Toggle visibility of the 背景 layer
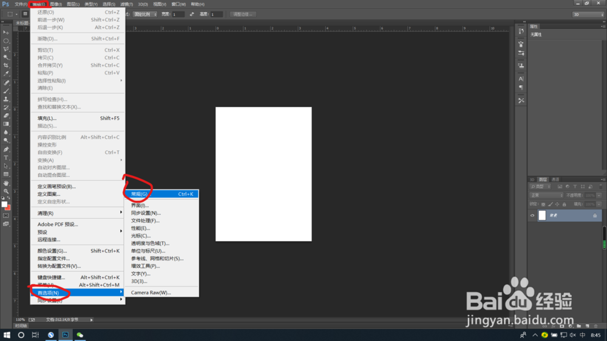 (532, 216)
